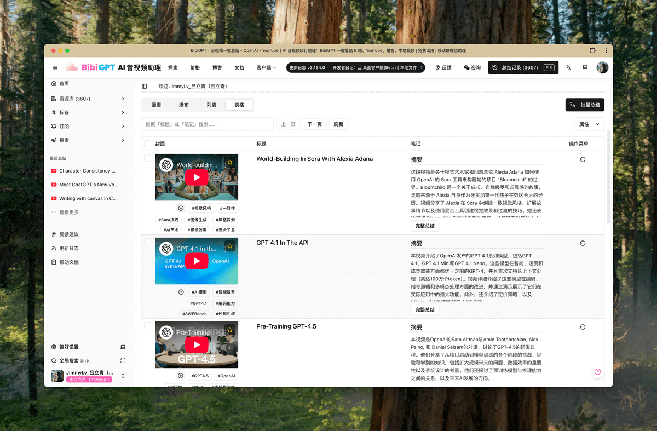Screen dimensions: 657x431
Task: Click the language translate icon in header
Action: pos(568,68)
